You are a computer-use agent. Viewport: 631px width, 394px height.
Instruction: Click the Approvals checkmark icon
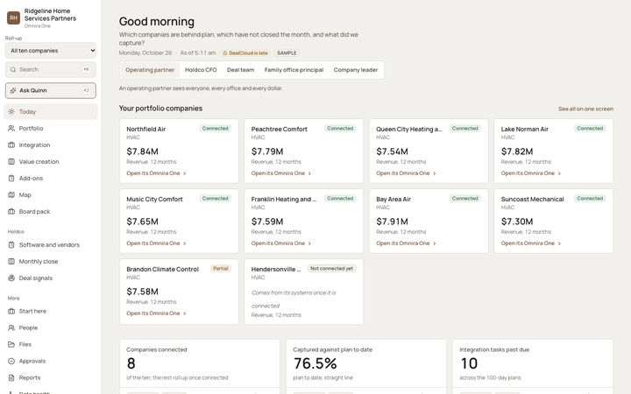pyautogui.click(x=11, y=361)
